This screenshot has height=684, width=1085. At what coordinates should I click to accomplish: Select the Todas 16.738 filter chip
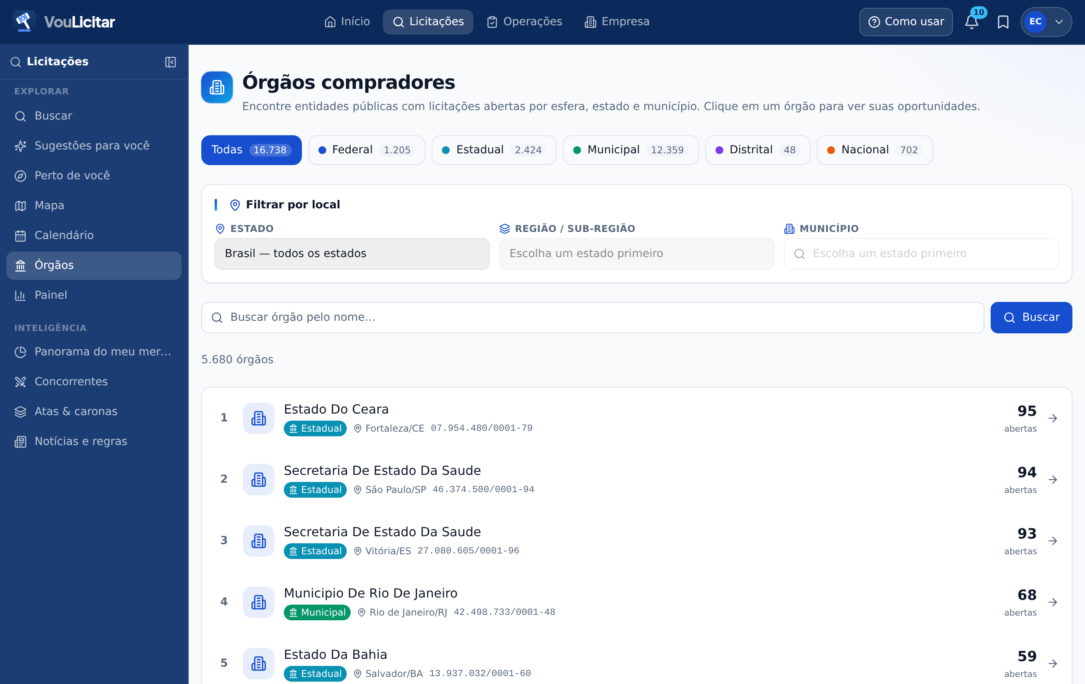click(x=252, y=150)
